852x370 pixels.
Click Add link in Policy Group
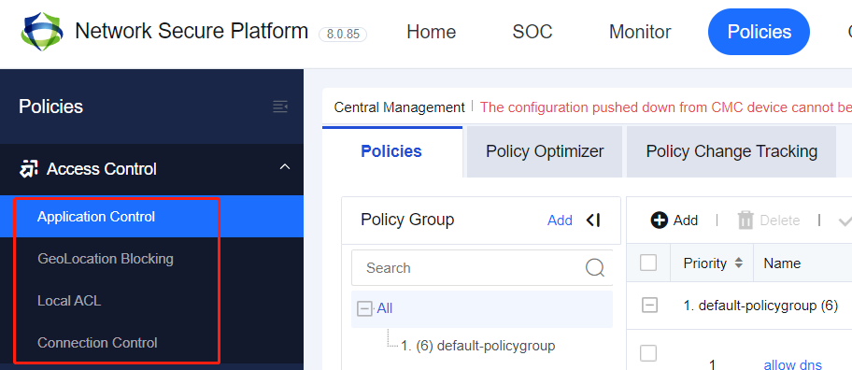[x=560, y=221]
